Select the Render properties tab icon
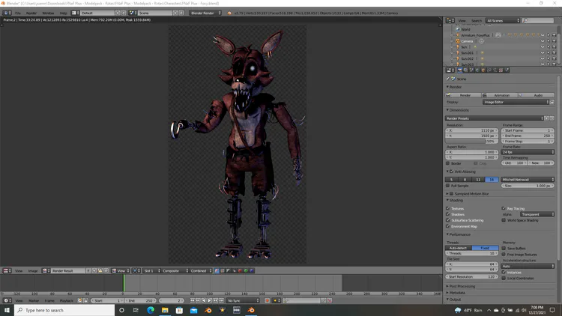 (460, 70)
